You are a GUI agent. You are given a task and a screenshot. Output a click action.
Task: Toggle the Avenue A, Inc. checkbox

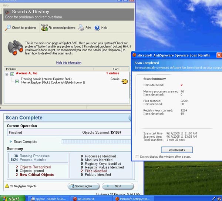12,74
